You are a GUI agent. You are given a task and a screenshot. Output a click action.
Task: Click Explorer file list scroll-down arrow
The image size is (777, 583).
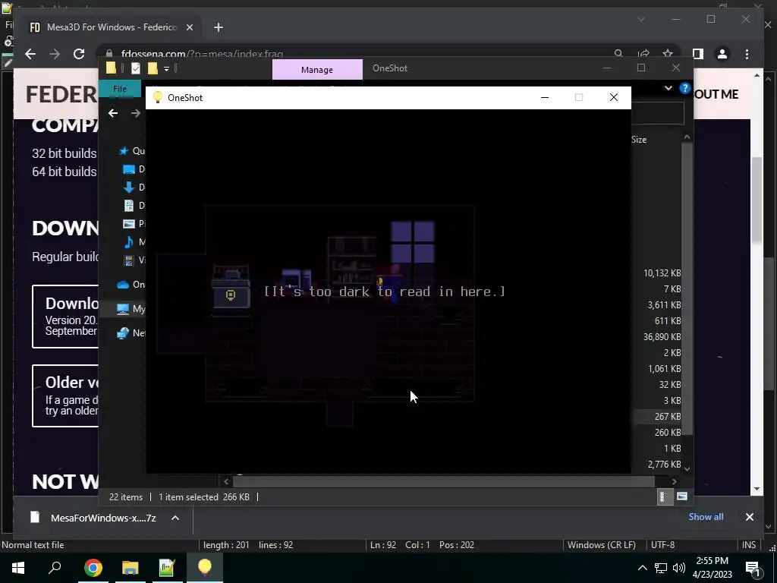pyautogui.click(x=687, y=468)
